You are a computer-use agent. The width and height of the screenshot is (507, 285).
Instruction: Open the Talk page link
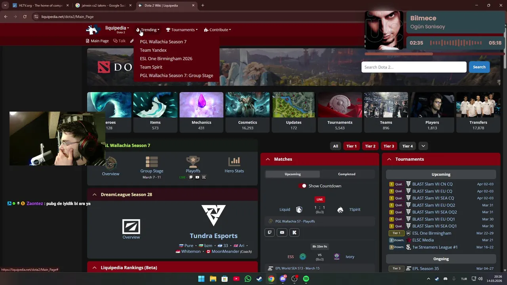tap(119, 41)
